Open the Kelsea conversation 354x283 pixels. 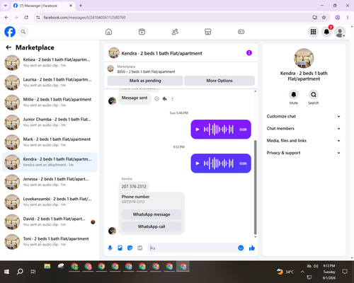click(50, 62)
